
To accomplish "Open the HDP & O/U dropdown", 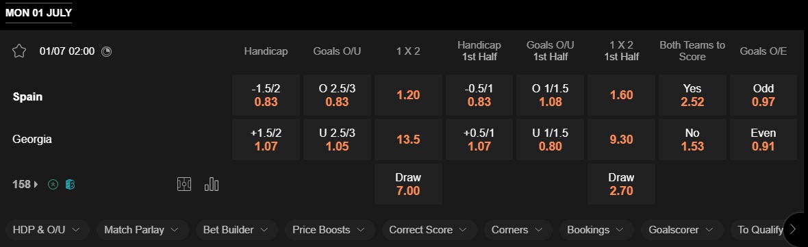I will tap(47, 230).
